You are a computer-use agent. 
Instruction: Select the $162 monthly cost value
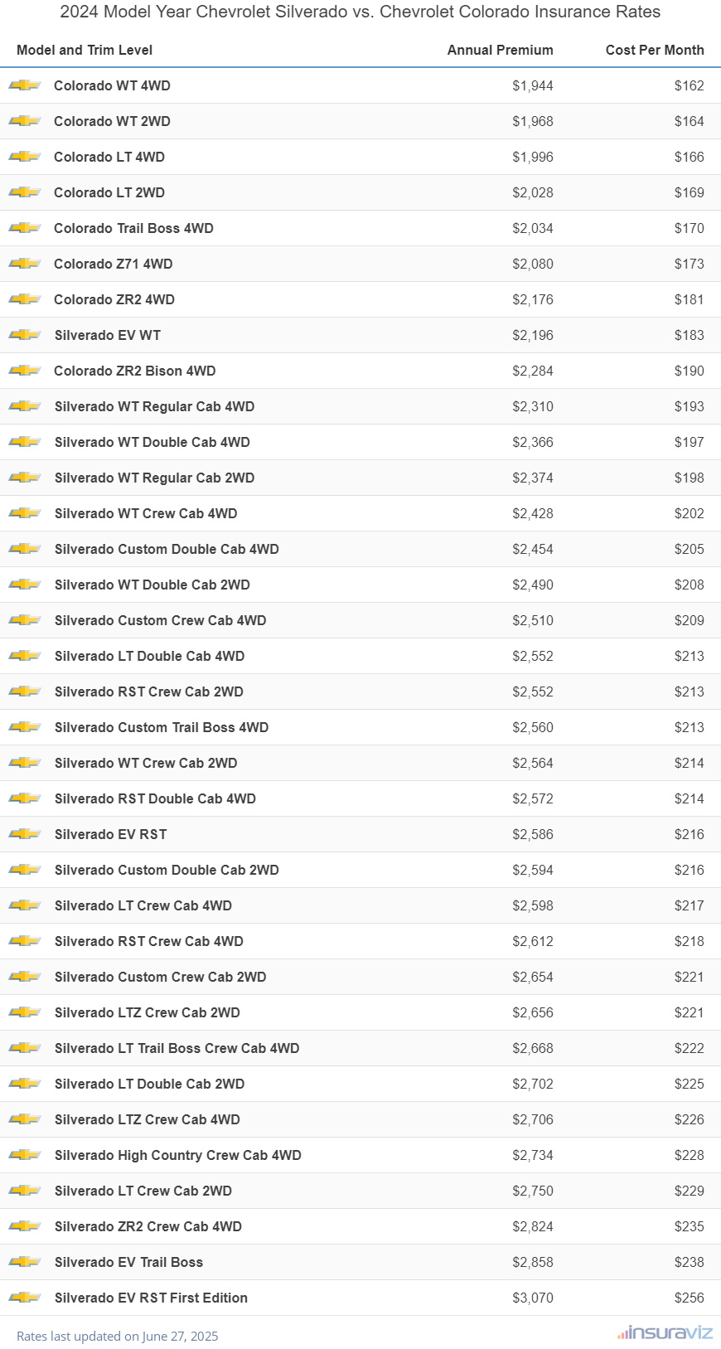(x=690, y=85)
